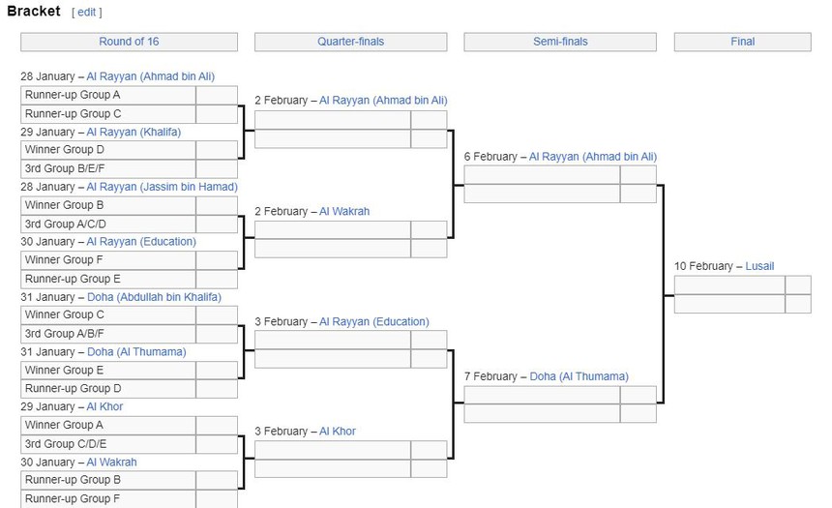Open Doha (Al Thumama) link dated 31 January
The image size is (832, 508).
pyautogui.click(x=136, y=352)
